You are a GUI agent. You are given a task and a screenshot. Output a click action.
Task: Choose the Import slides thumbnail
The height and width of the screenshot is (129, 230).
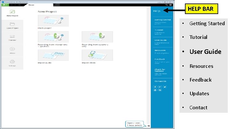tap(97, 55)
